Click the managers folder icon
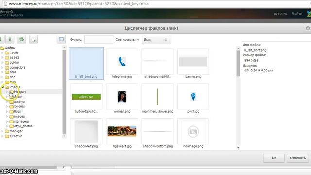The image size is (311, 175). (x=12, y=122)
